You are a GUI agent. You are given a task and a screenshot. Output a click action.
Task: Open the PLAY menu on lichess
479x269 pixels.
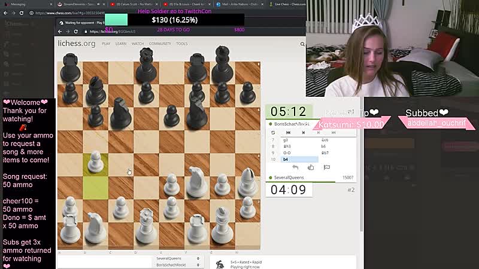coord(106,44)
